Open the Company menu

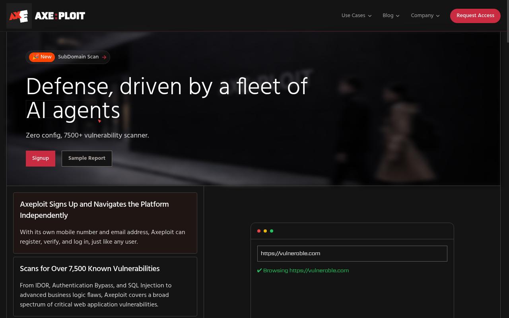click(425, 16)
